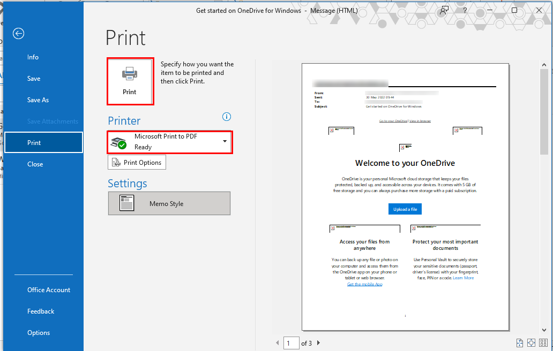The image size is (553, 351).
Task: Switch preview to one page view
Action: click(x=531, y=343)
